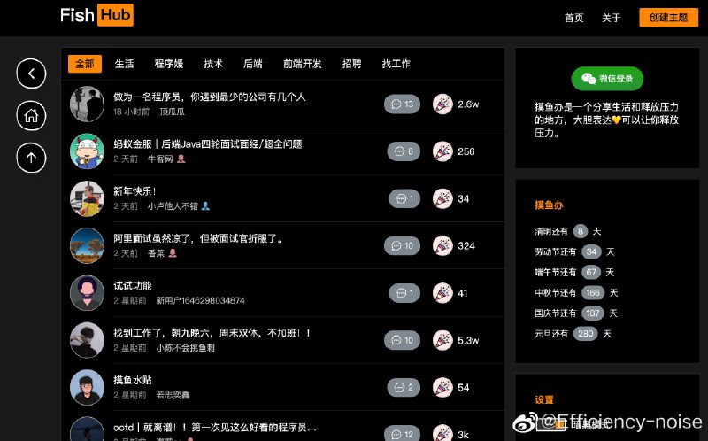Screen dimensions: 708x441
Task: Open the 关于 page link
Action: (611, 18)
